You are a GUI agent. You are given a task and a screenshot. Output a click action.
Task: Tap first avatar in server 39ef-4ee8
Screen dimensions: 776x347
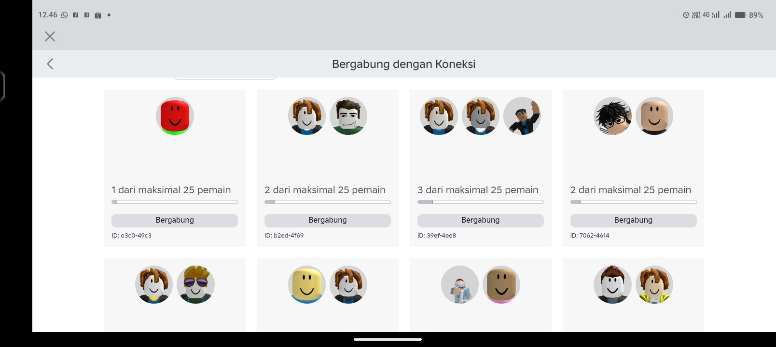point(439,116)
